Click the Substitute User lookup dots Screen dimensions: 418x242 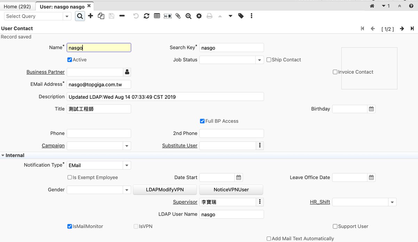pos(260,146)
